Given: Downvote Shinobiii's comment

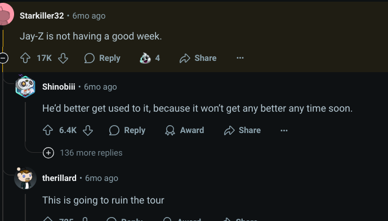Looking at the screenshot, I should [x=88, y=130].
